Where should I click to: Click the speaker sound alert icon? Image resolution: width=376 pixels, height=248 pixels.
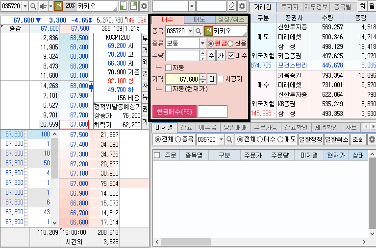tap(43, 6)
